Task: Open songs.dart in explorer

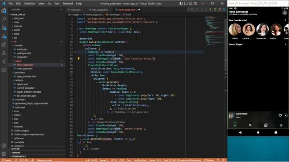Action: click(22, 57)
